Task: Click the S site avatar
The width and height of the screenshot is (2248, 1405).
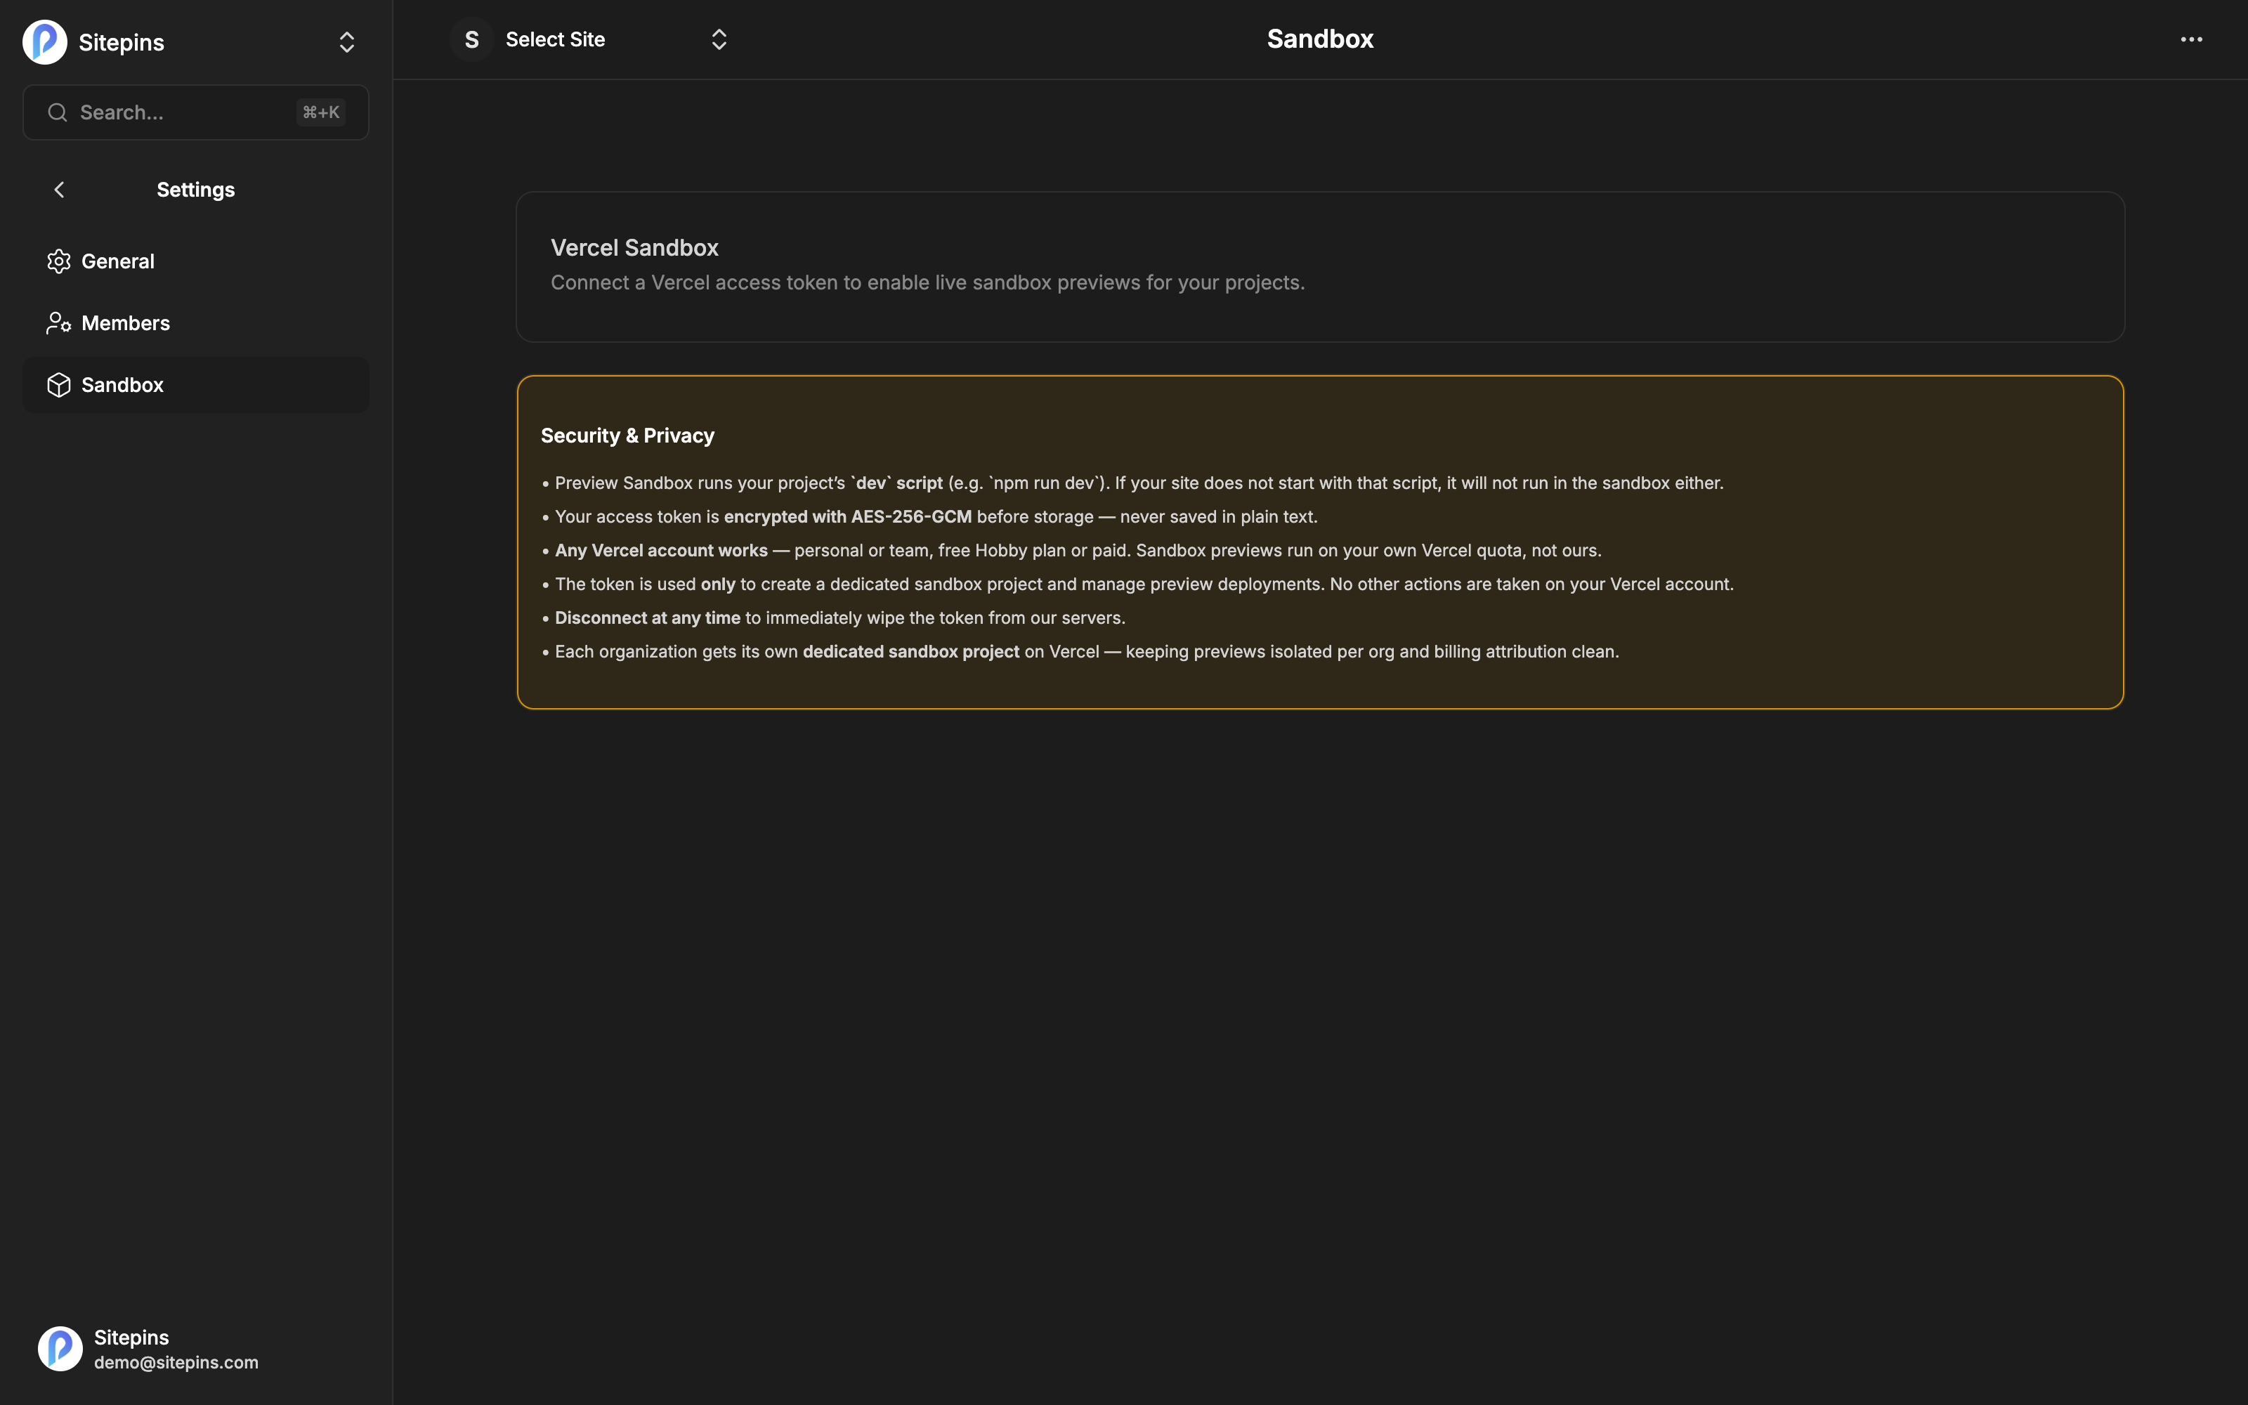Action: (472, 40)
